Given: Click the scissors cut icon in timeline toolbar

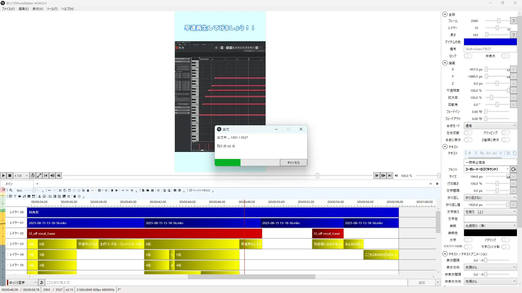Looking at the screenshot, I should pos(60,190).
